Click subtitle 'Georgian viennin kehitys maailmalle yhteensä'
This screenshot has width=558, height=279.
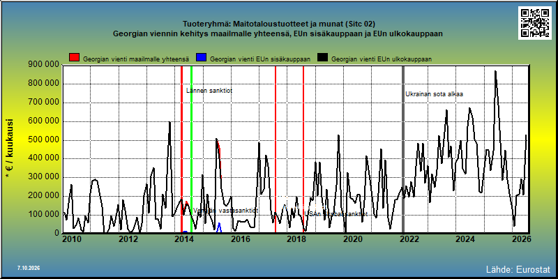click(200, 34)
